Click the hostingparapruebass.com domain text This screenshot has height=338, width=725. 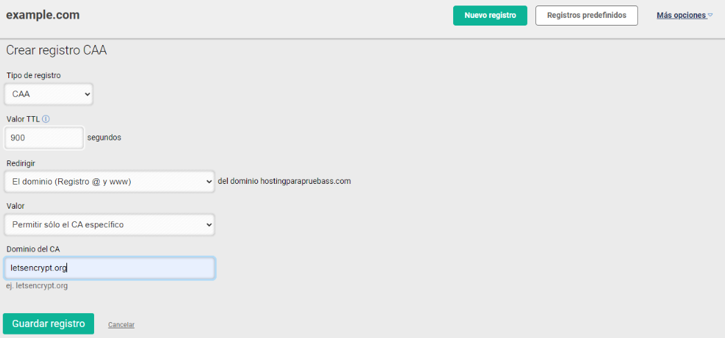pos(305,181)
